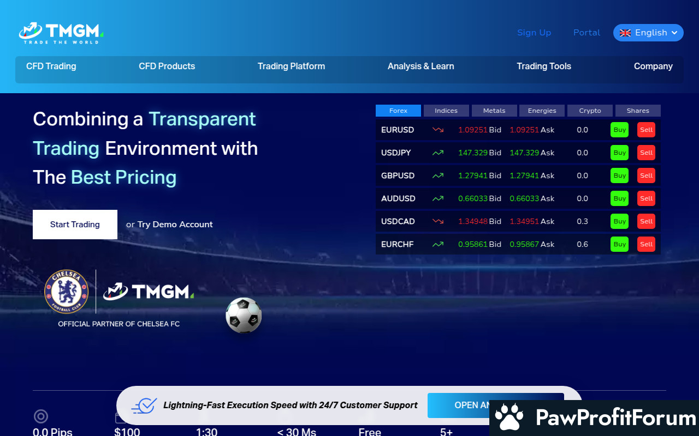699x436 pixels.
Task: Open the CFD Products menu
Action: click(167, 66)
